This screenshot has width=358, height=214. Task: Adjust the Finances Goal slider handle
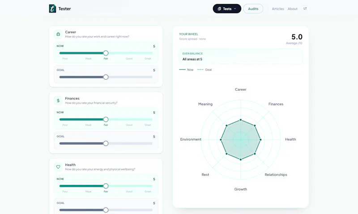pyautogui.click(x=106, y=143)
